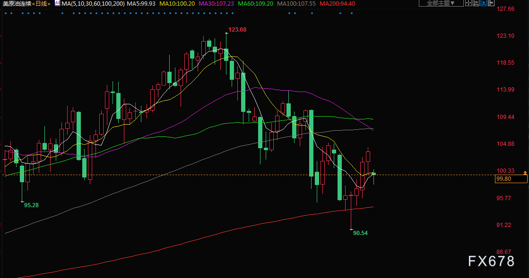
Task: Click the 95.28 low price label
Action: tap(31, 205)
